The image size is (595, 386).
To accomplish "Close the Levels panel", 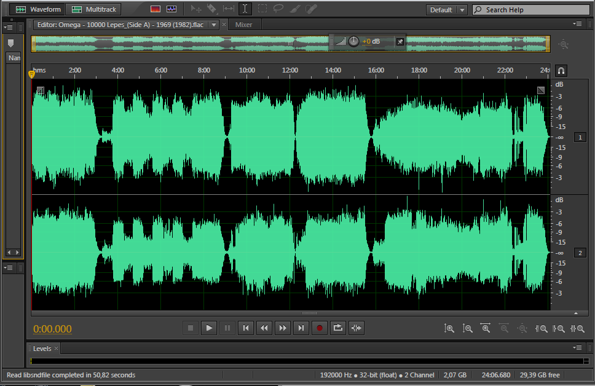I will click(56, 348).
